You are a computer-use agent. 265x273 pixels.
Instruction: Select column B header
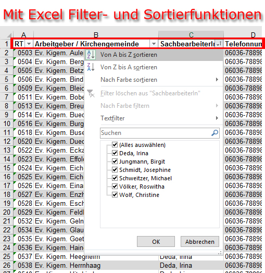96,35
